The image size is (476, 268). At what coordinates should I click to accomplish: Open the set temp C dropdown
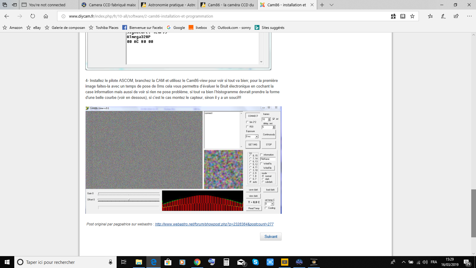click(x=272, y=204)
